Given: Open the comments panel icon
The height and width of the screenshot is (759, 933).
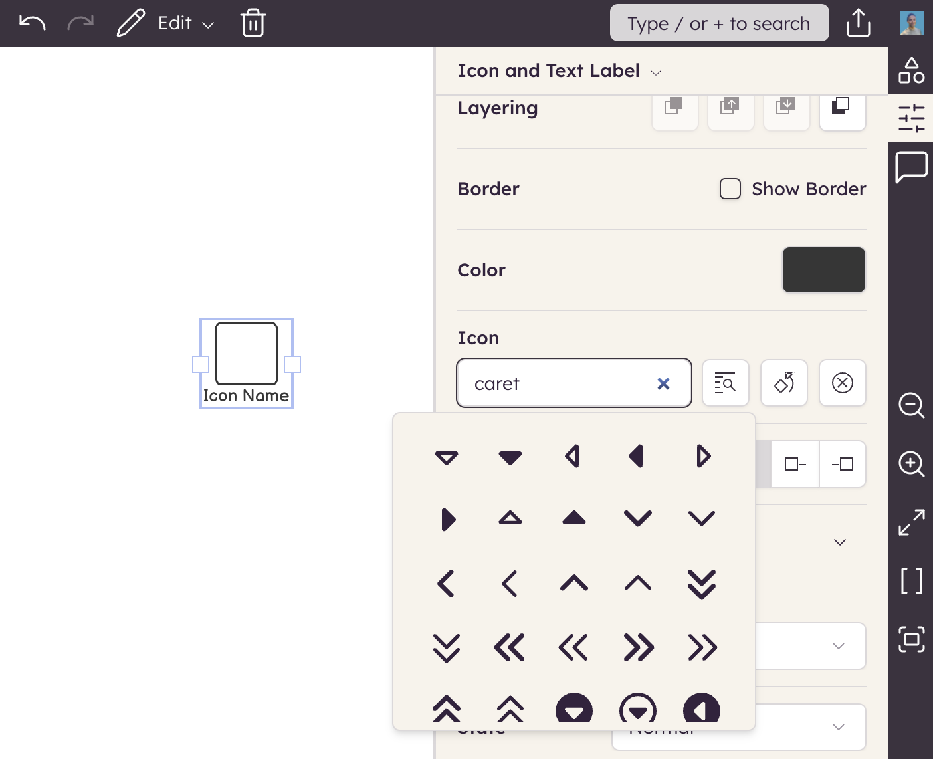Looking at the screenshot, I should click(911, 167).
